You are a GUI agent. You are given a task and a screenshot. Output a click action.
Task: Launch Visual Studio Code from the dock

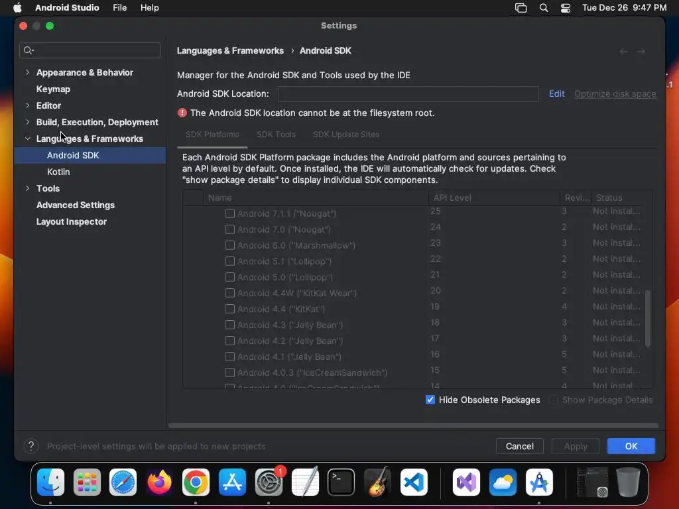click(x=414, y=482)
